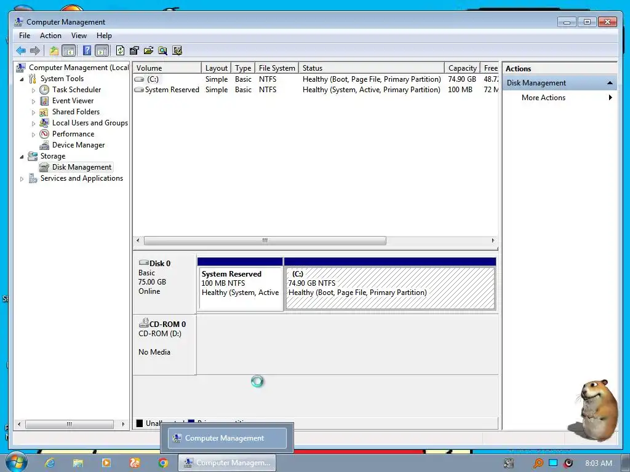Select the Shared Folders icon in tree

(x=44, y=112)
